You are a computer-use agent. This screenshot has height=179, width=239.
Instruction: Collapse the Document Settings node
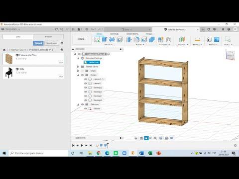point(78,58)
